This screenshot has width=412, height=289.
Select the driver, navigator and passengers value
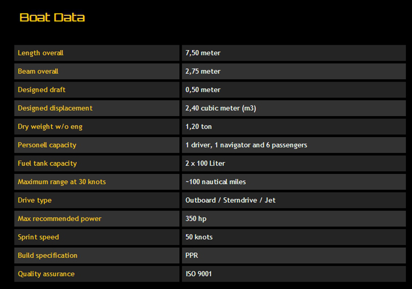coord(246,145)
